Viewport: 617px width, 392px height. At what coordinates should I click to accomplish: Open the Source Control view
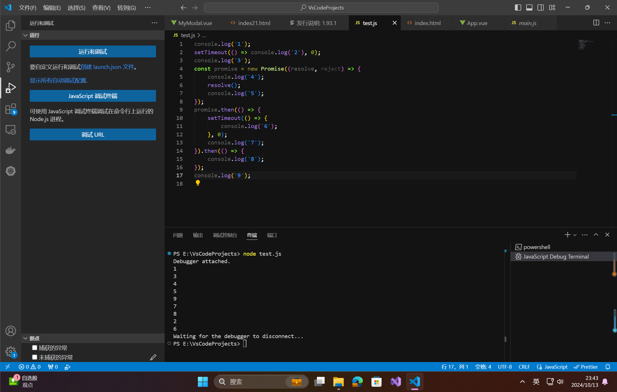pos(10,67)
